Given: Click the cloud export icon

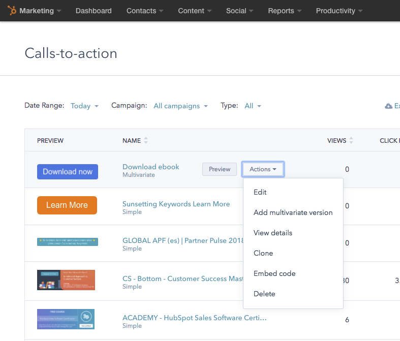Looking at the screenshot, I should [389, 106].
